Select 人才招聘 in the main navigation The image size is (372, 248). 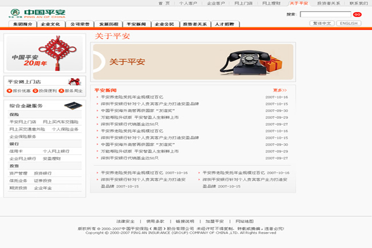click(x=224, y=24)
